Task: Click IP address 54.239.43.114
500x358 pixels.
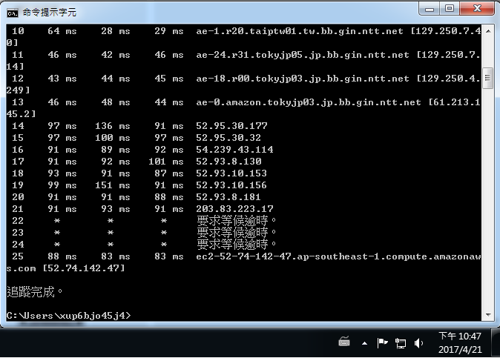Action: pos(234,150)
